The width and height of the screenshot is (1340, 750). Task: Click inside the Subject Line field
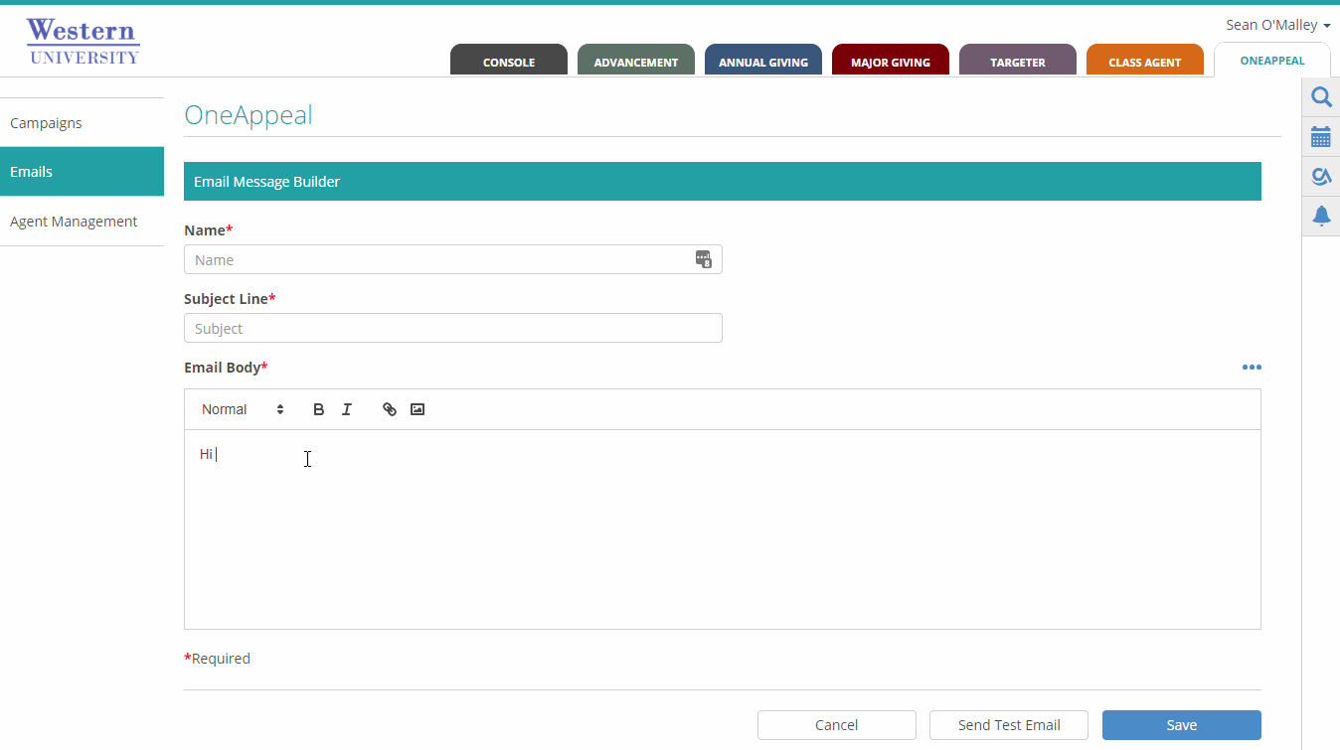[x=452, y=327]
